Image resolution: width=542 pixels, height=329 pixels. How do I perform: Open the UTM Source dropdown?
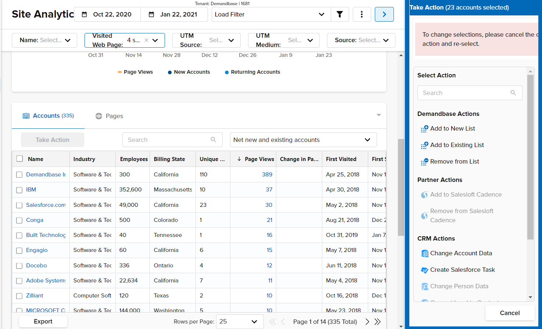coord(207,40)
